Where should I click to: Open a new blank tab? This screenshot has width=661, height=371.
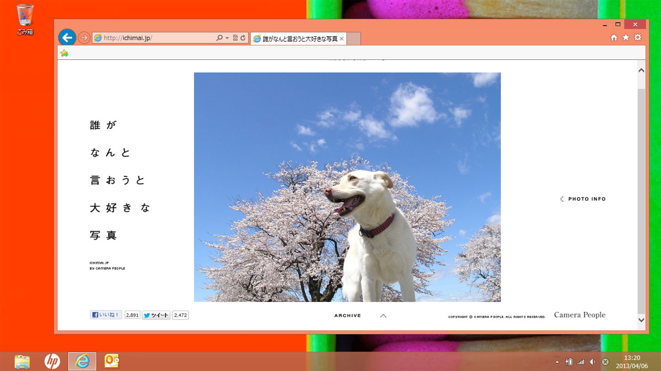354,38
